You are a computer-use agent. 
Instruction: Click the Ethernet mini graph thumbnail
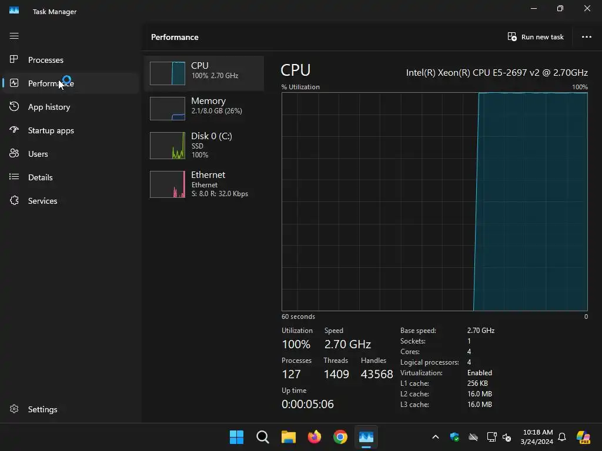coord(168,184)
